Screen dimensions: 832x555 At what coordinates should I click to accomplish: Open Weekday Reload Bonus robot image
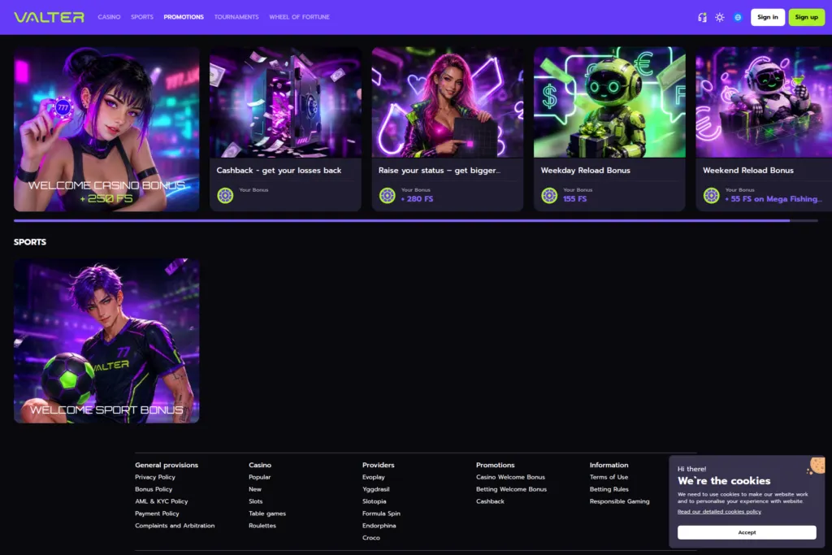tap(609, 102)
